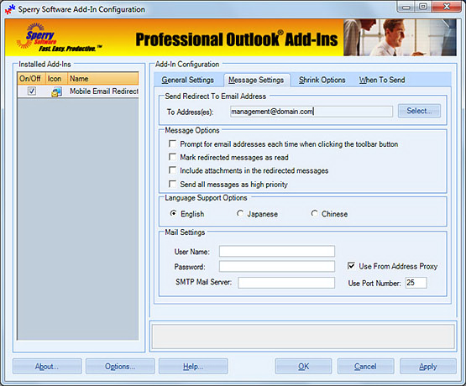This screenshot has width=466, height=386.
Task: Go to the Shrink Options tab
Action: click(322, 80)
